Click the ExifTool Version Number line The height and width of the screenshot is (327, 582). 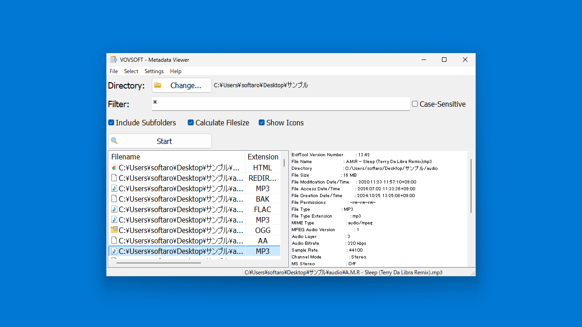tap(331, 155)
